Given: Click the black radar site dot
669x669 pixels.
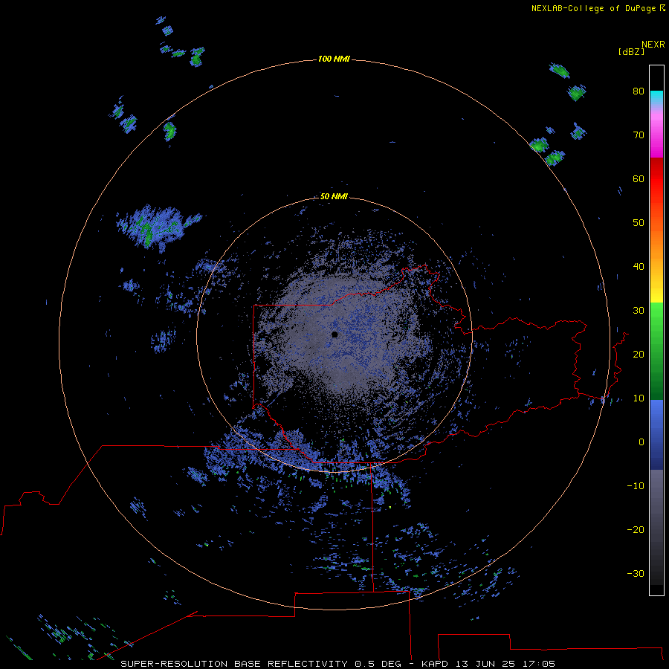Looking at the screenshot, I should (334, 334).
